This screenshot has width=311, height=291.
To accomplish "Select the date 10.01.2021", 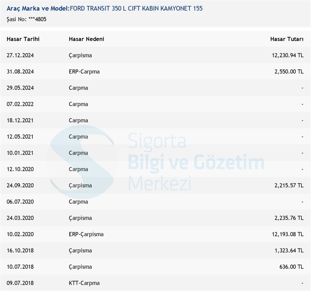I will pos(20,153).
